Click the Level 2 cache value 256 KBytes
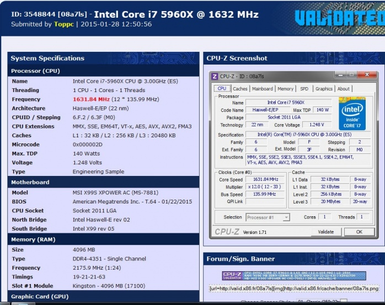Image resolution: width=385 pixels, height=305 pixels. click(330, 194)
